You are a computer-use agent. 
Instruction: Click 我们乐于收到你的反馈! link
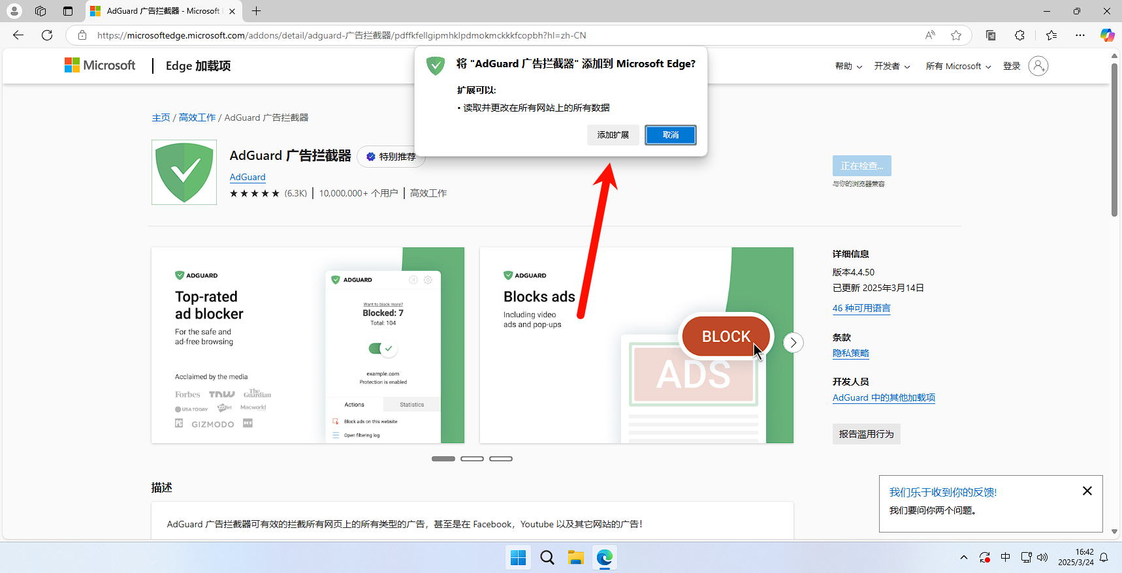[x=943, y=492]
